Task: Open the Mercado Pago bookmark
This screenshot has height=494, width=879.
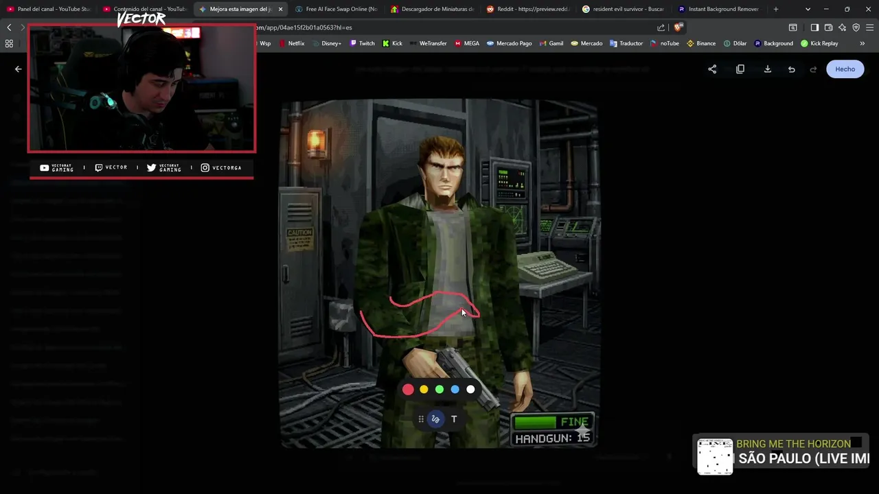Action: click(x=510, y=43)
